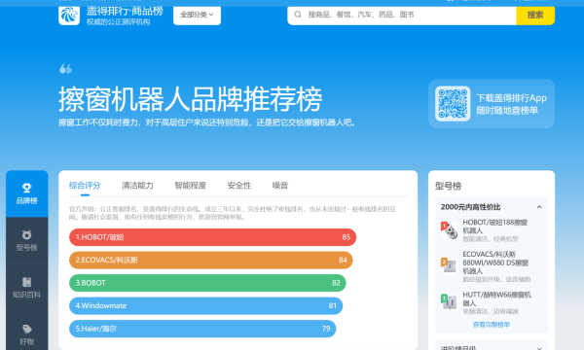Click score 85 on HOBOT bar
The width and height of the screenshot is (584, 350).
click(x=346, y=237)
